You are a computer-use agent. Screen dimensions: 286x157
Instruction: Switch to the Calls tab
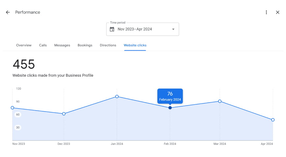43,45
